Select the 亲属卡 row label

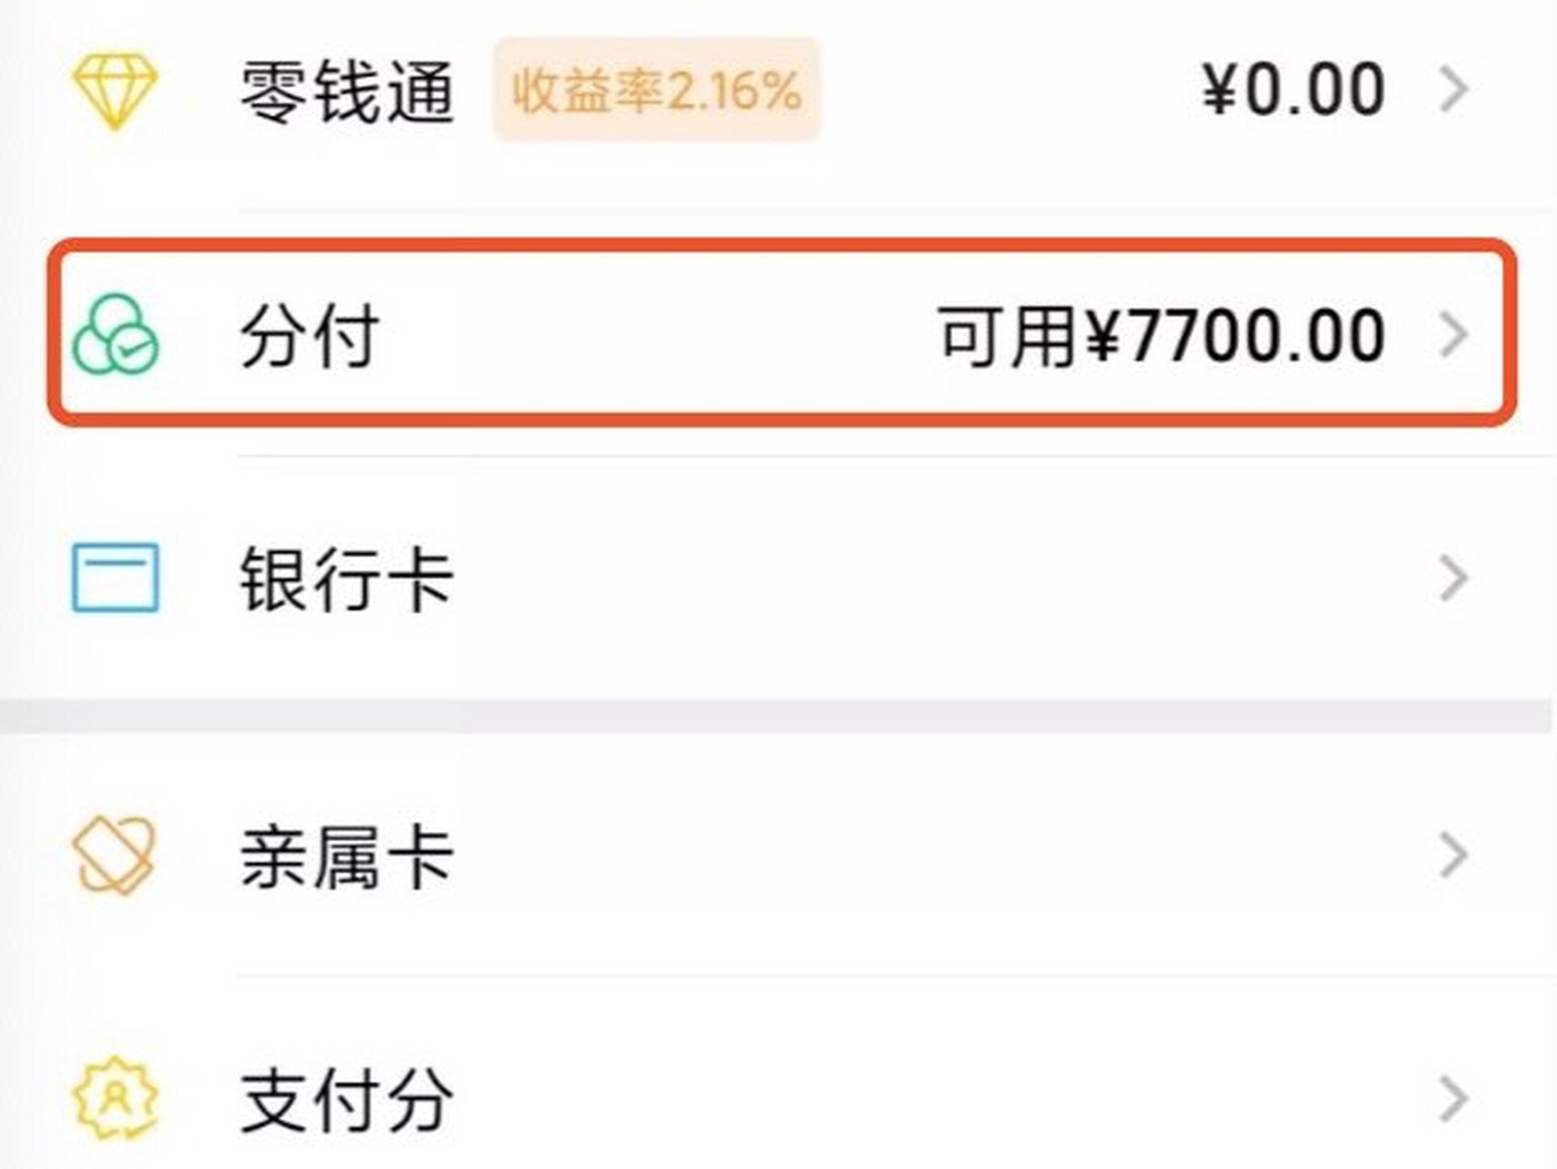pos(347,857)
